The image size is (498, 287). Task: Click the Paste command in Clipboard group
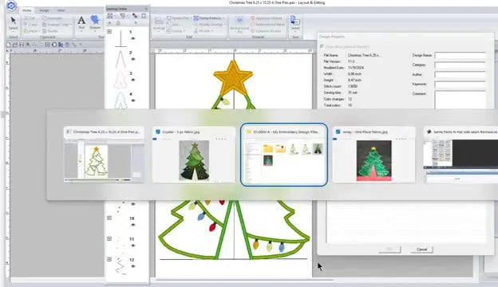pos(31,31)
